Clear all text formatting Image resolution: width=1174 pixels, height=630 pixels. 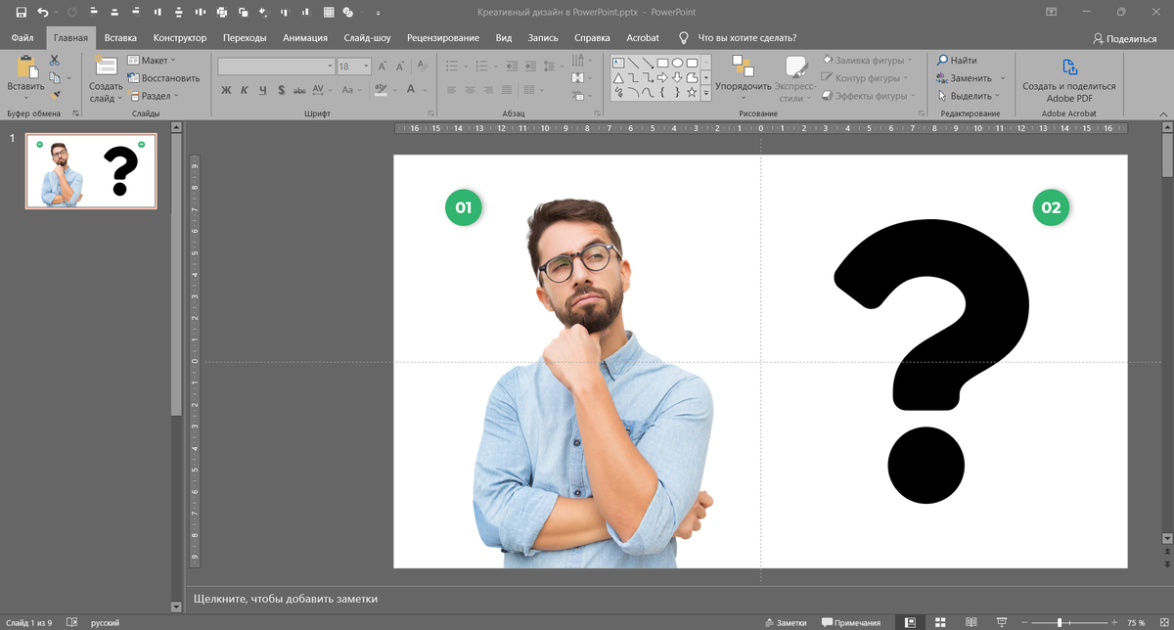(425, 67)
